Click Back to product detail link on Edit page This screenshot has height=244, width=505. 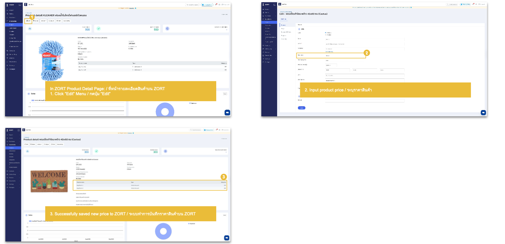tap(286, 12)
